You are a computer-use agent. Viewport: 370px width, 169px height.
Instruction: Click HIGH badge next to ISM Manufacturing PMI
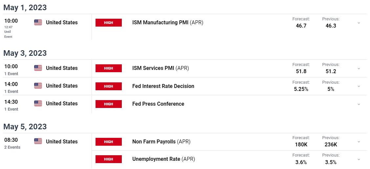(108, 23)
